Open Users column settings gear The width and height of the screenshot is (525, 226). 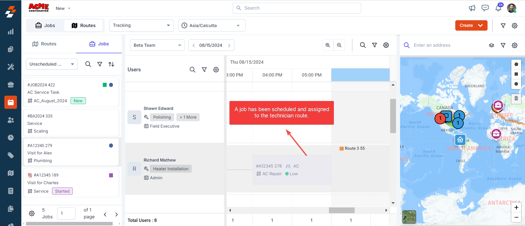pos(216,70)
